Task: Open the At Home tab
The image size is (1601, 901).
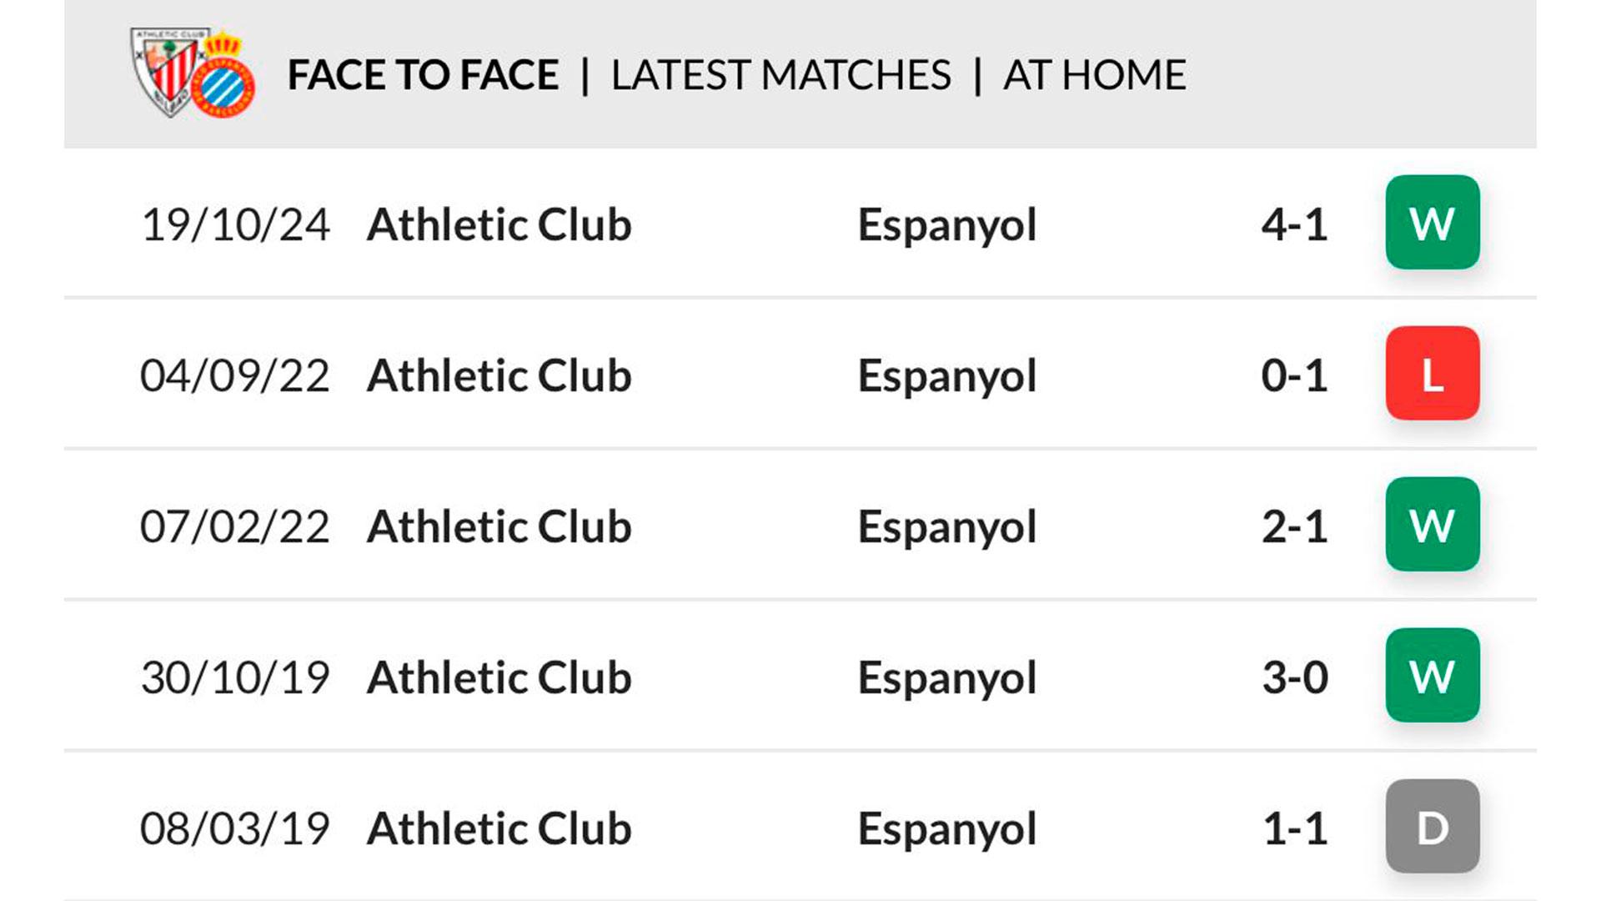Action: coord(1094,75)
